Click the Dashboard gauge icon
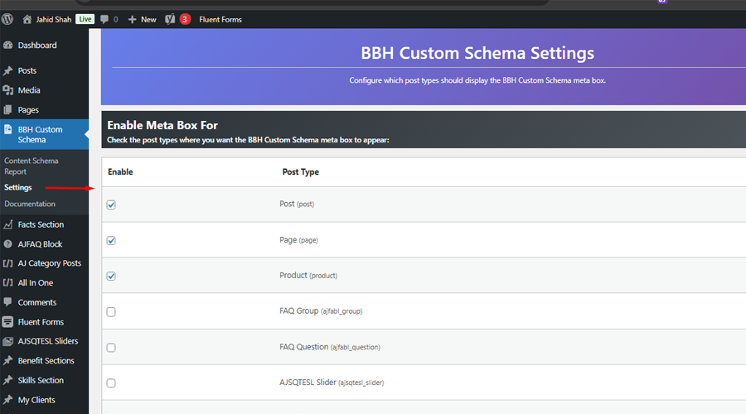Viewport: 746px width, 414px height. pyautogui.click(x=8, y=46)
